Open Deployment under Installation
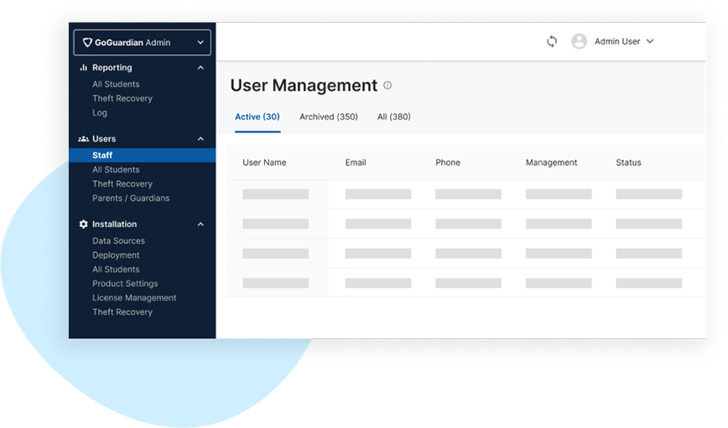 pos(116,255)
